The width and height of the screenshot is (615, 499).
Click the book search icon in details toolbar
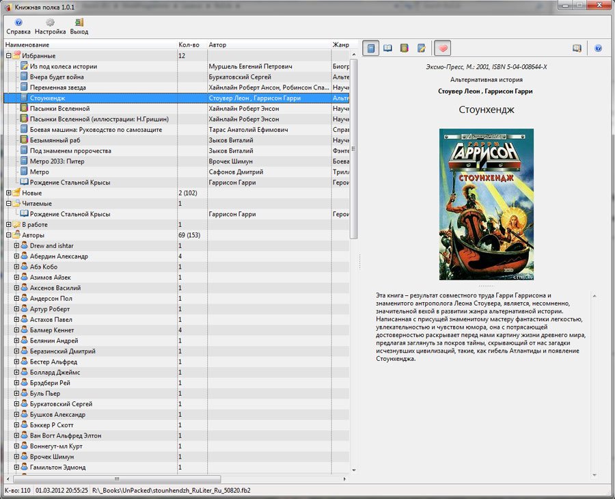tap(577, 49)
